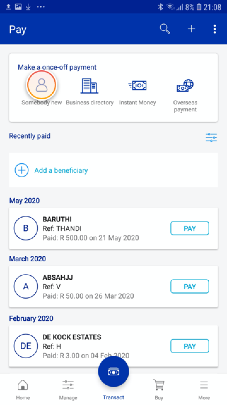The width and height of the screenshot is (227, 405).
Task: Click Add a beneficiary link
Action: point(61,170)
